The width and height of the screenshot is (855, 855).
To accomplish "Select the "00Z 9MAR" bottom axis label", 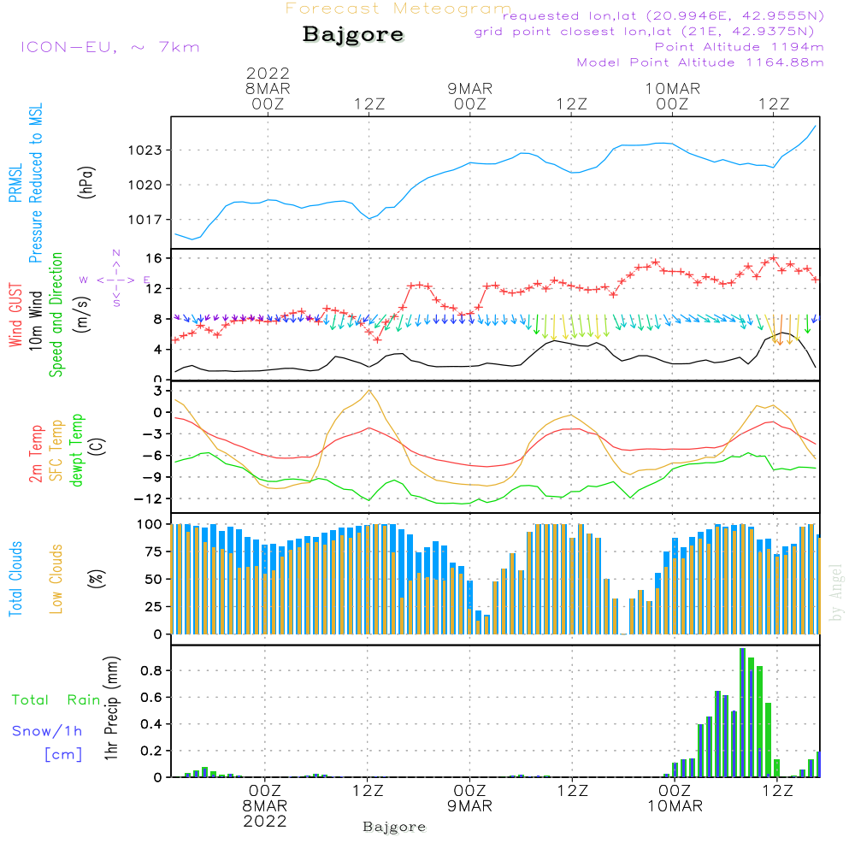I will tap(469, 799).
